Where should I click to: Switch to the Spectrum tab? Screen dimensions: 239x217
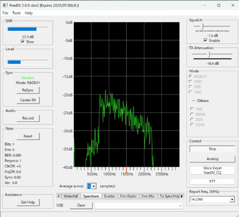(91, 196)
